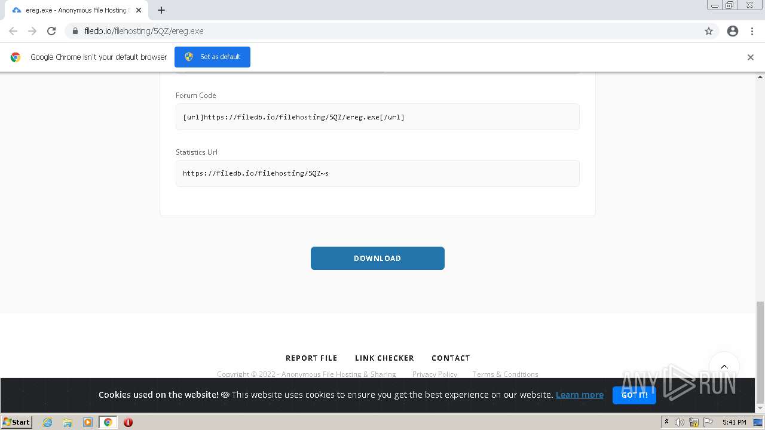This screenshot has height=430, width=765.
Task: Open the Chrome profile avatar icon
Action: 733,31
